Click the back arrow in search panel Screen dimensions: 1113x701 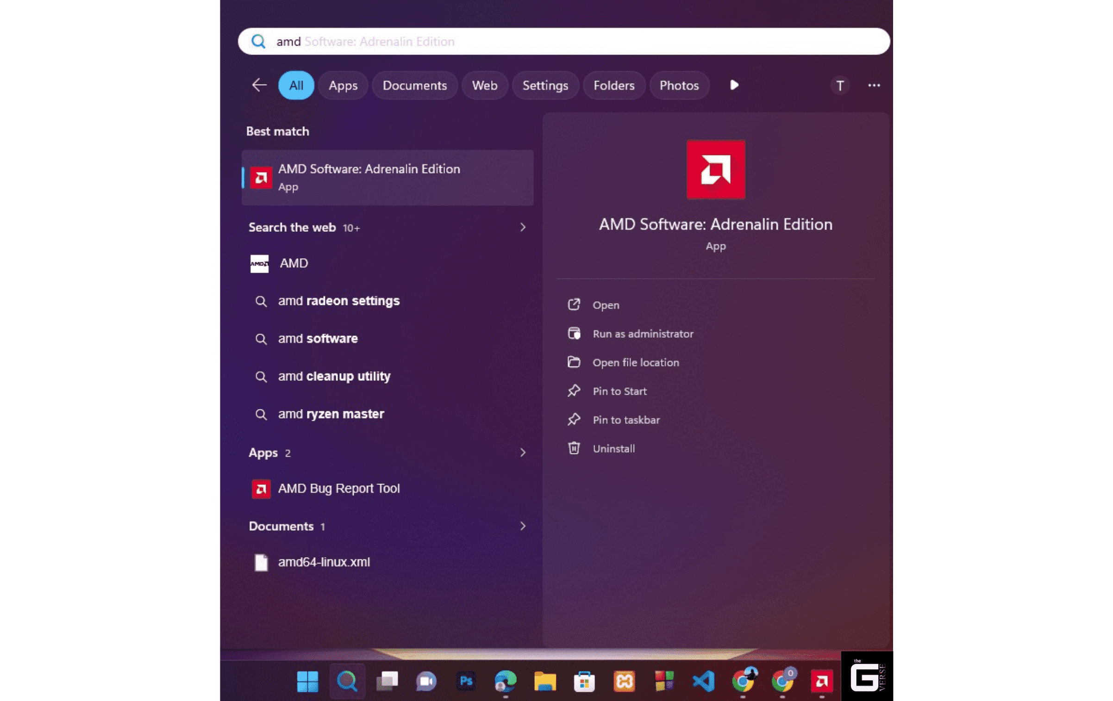click(259, 85)
